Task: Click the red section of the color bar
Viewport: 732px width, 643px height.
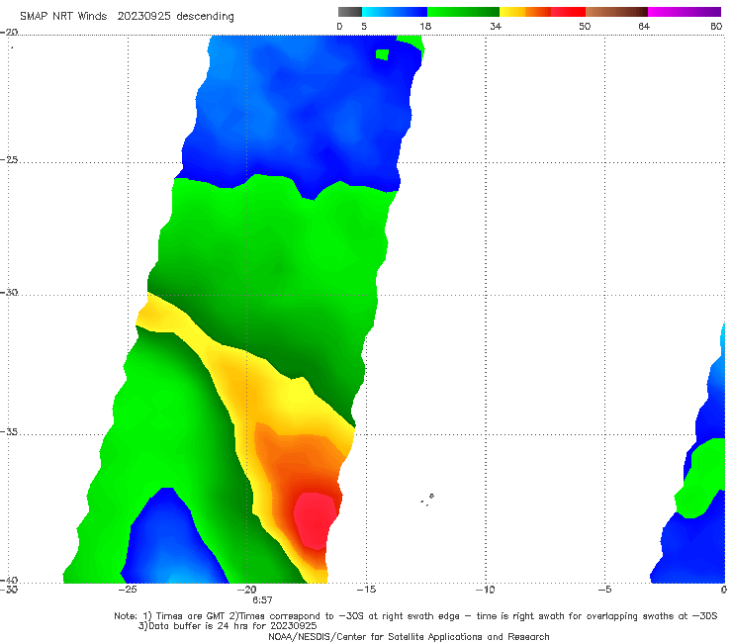Action: tap(568, 12)
